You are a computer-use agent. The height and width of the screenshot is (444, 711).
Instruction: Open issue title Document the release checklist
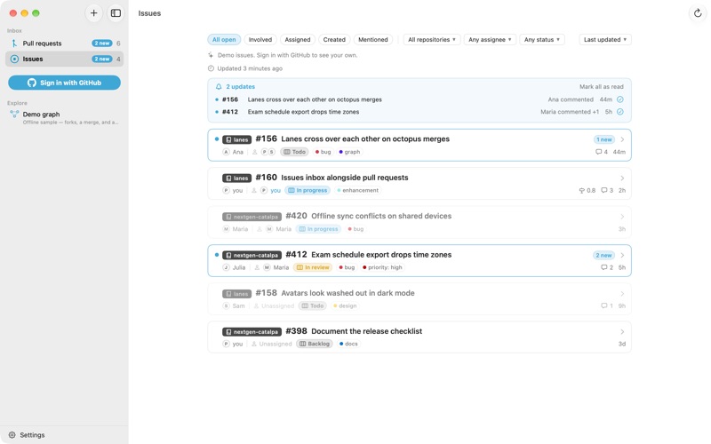366,331
